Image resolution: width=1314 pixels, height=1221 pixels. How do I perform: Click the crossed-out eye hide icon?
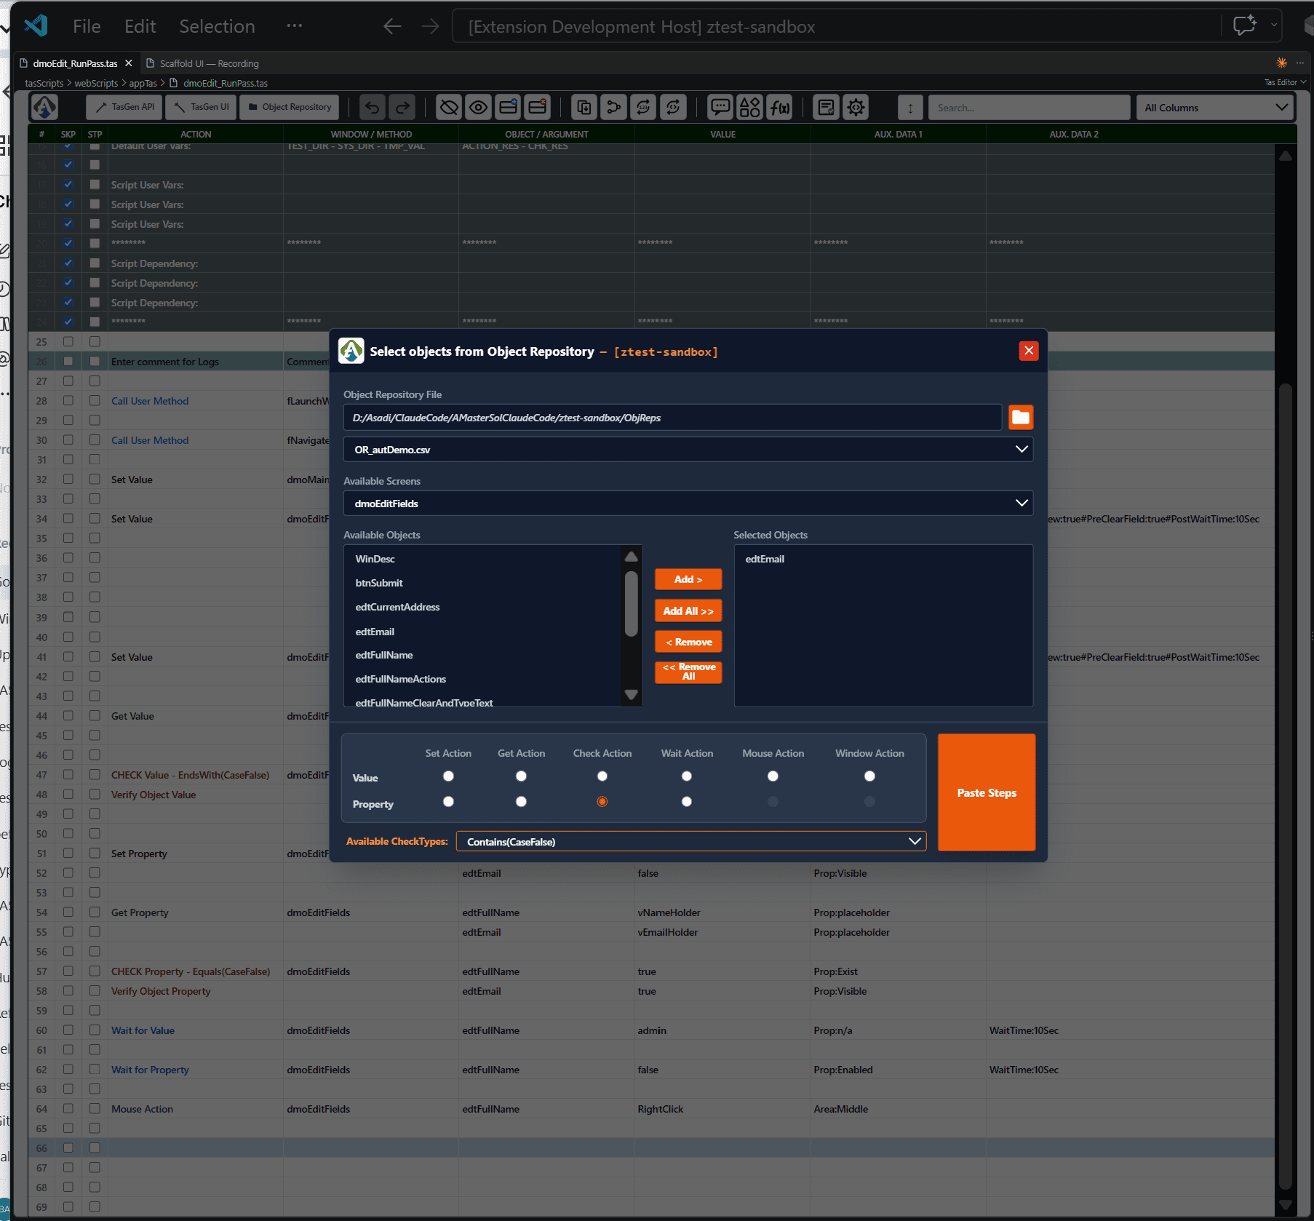(x=449, y=108)
